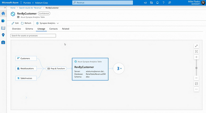
Task: Open the data sources icon in sidebar
Action: 3,21
